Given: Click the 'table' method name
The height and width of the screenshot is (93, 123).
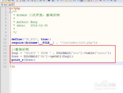Looking at the screenshot, I should [x=90, y=53].
